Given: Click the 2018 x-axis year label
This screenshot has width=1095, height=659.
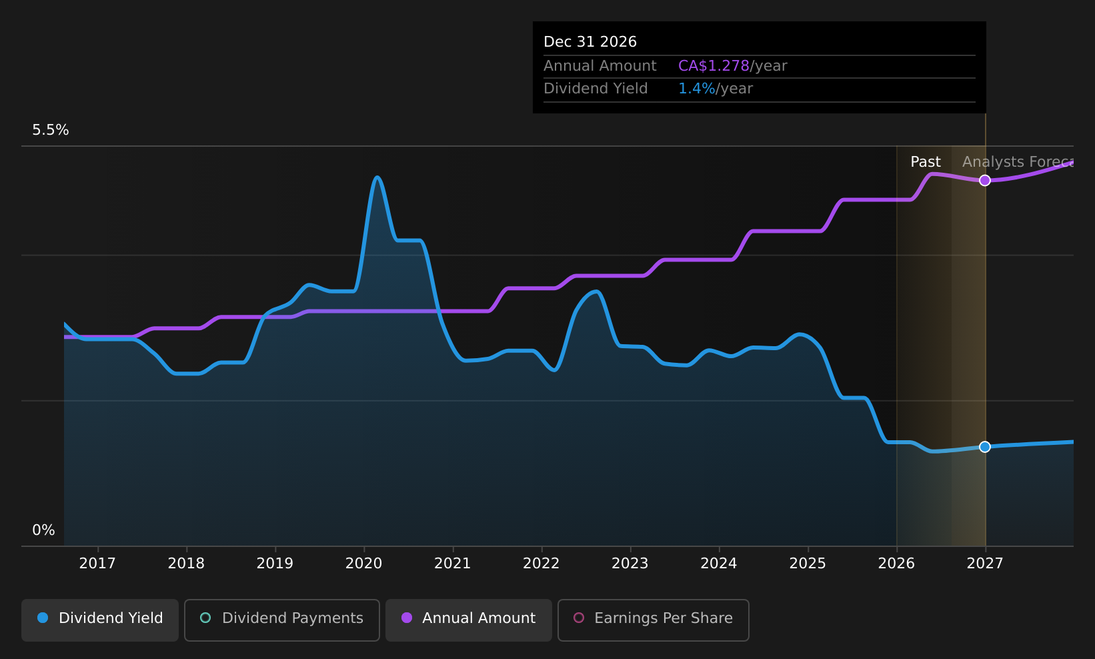Looking at the screenshot, I should point(186,564).
